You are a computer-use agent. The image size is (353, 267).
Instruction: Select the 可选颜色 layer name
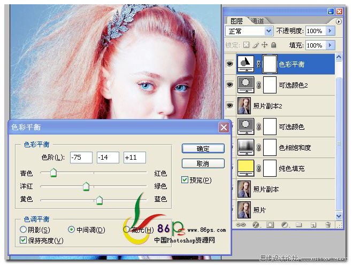(291, 127)
